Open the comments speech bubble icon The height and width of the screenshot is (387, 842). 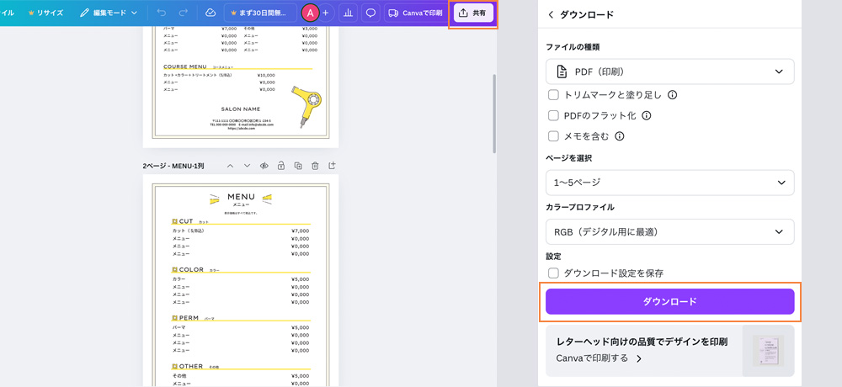[x=370, y=13]
